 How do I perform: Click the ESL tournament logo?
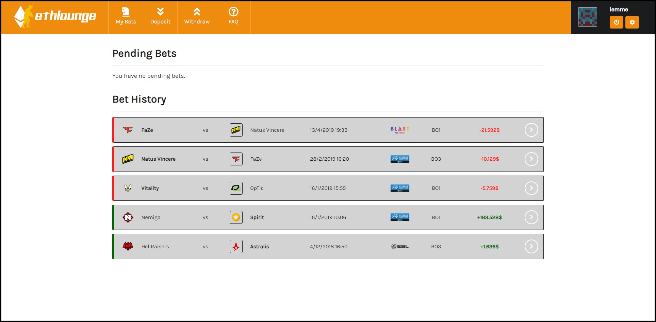click(x=400, y=246)
